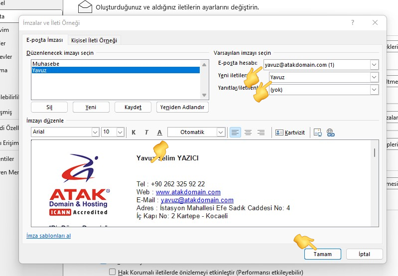Open the Arial font name dropdown
Image resolution: width=398 pixels, height=276 pixels.
pos(95,132)
